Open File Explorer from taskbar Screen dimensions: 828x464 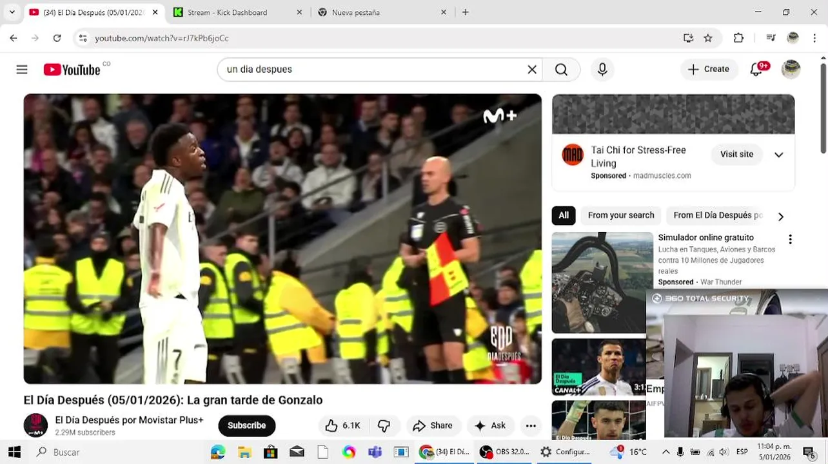click(x=244, y=452)
